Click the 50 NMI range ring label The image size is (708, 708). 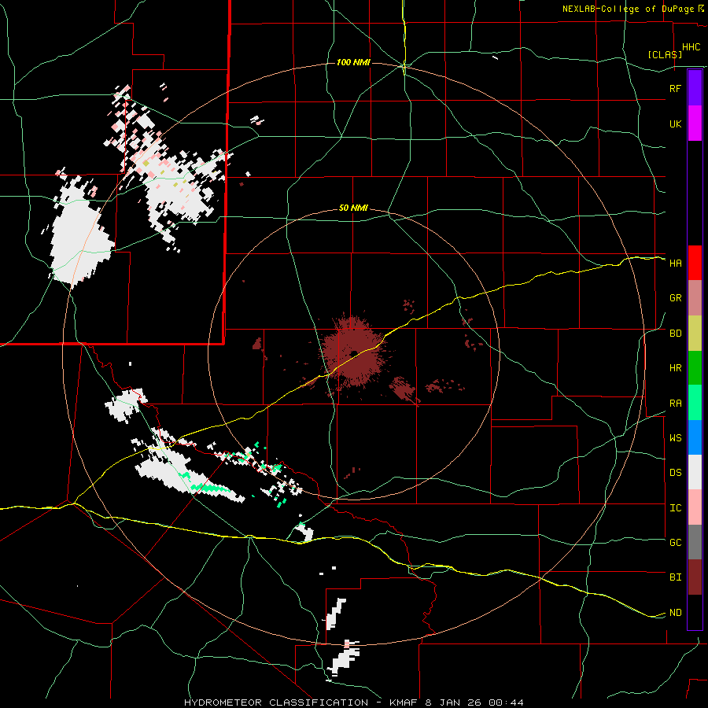353,208
